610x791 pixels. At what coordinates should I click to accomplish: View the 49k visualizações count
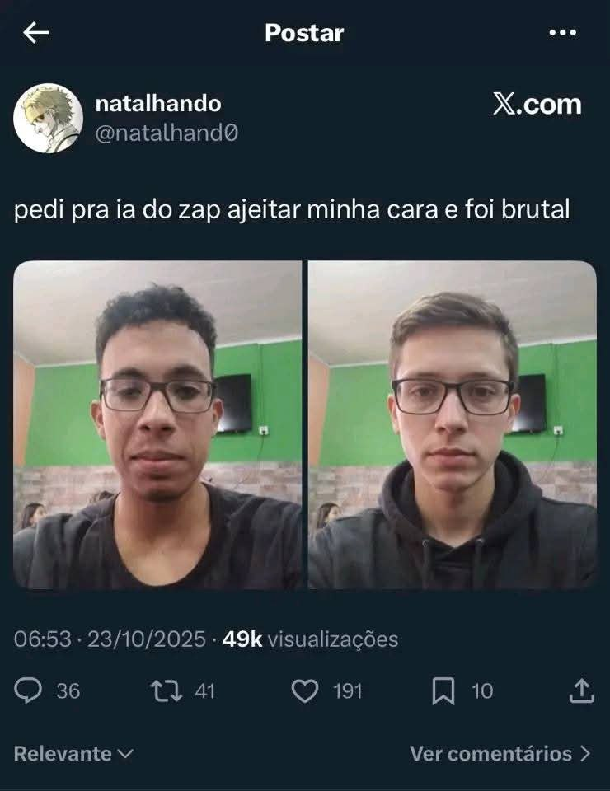(x=310, y=639)
